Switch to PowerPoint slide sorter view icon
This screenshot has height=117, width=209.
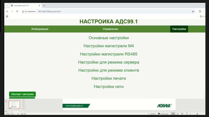coord(178,114)
